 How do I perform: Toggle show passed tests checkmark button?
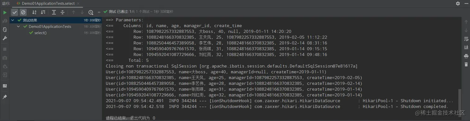[x=15, y=12]
